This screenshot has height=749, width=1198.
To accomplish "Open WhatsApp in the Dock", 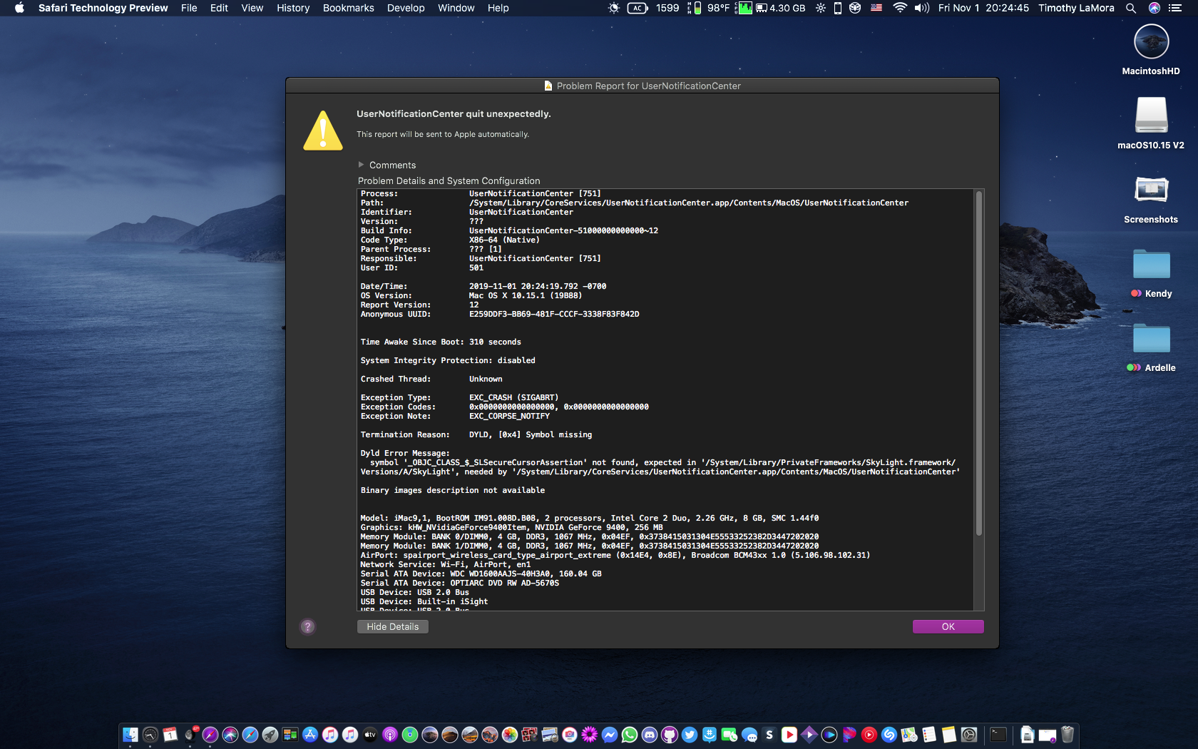I will click(629, 735).
